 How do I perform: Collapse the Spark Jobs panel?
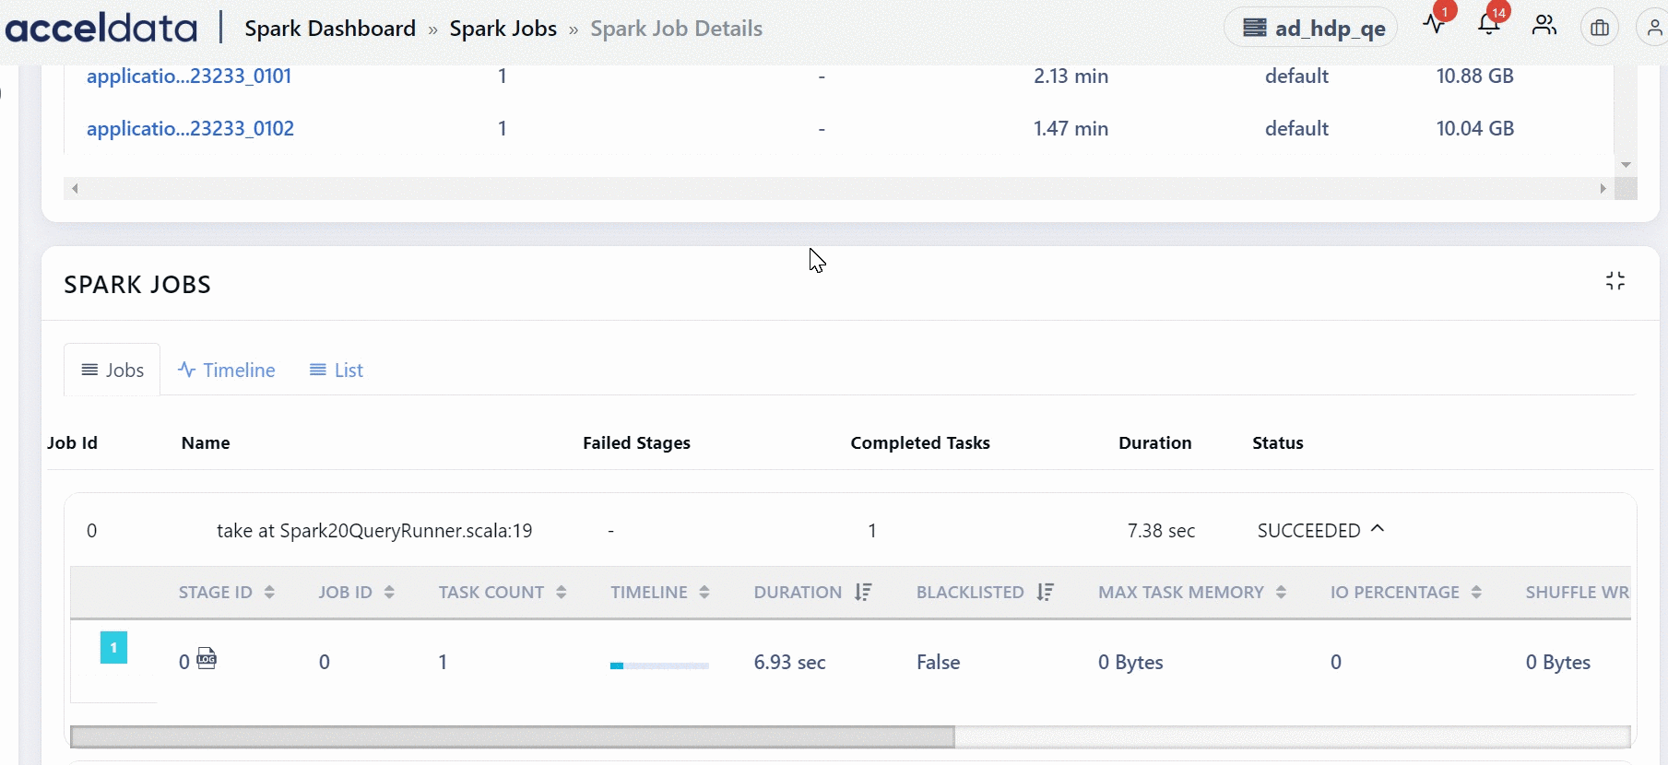pyautogui.click(x=1615, y=281)
